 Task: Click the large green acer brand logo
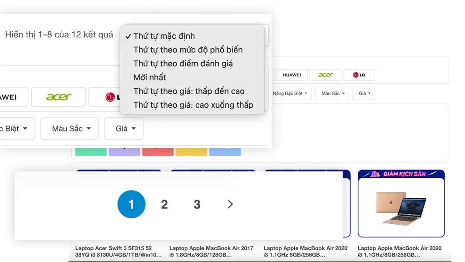[59, 97]
